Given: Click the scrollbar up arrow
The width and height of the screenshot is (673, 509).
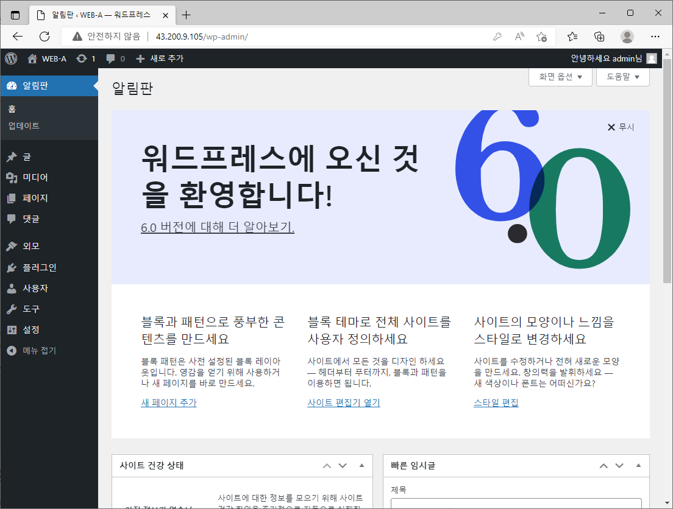Looking at the screenshot, I should 666,54.
